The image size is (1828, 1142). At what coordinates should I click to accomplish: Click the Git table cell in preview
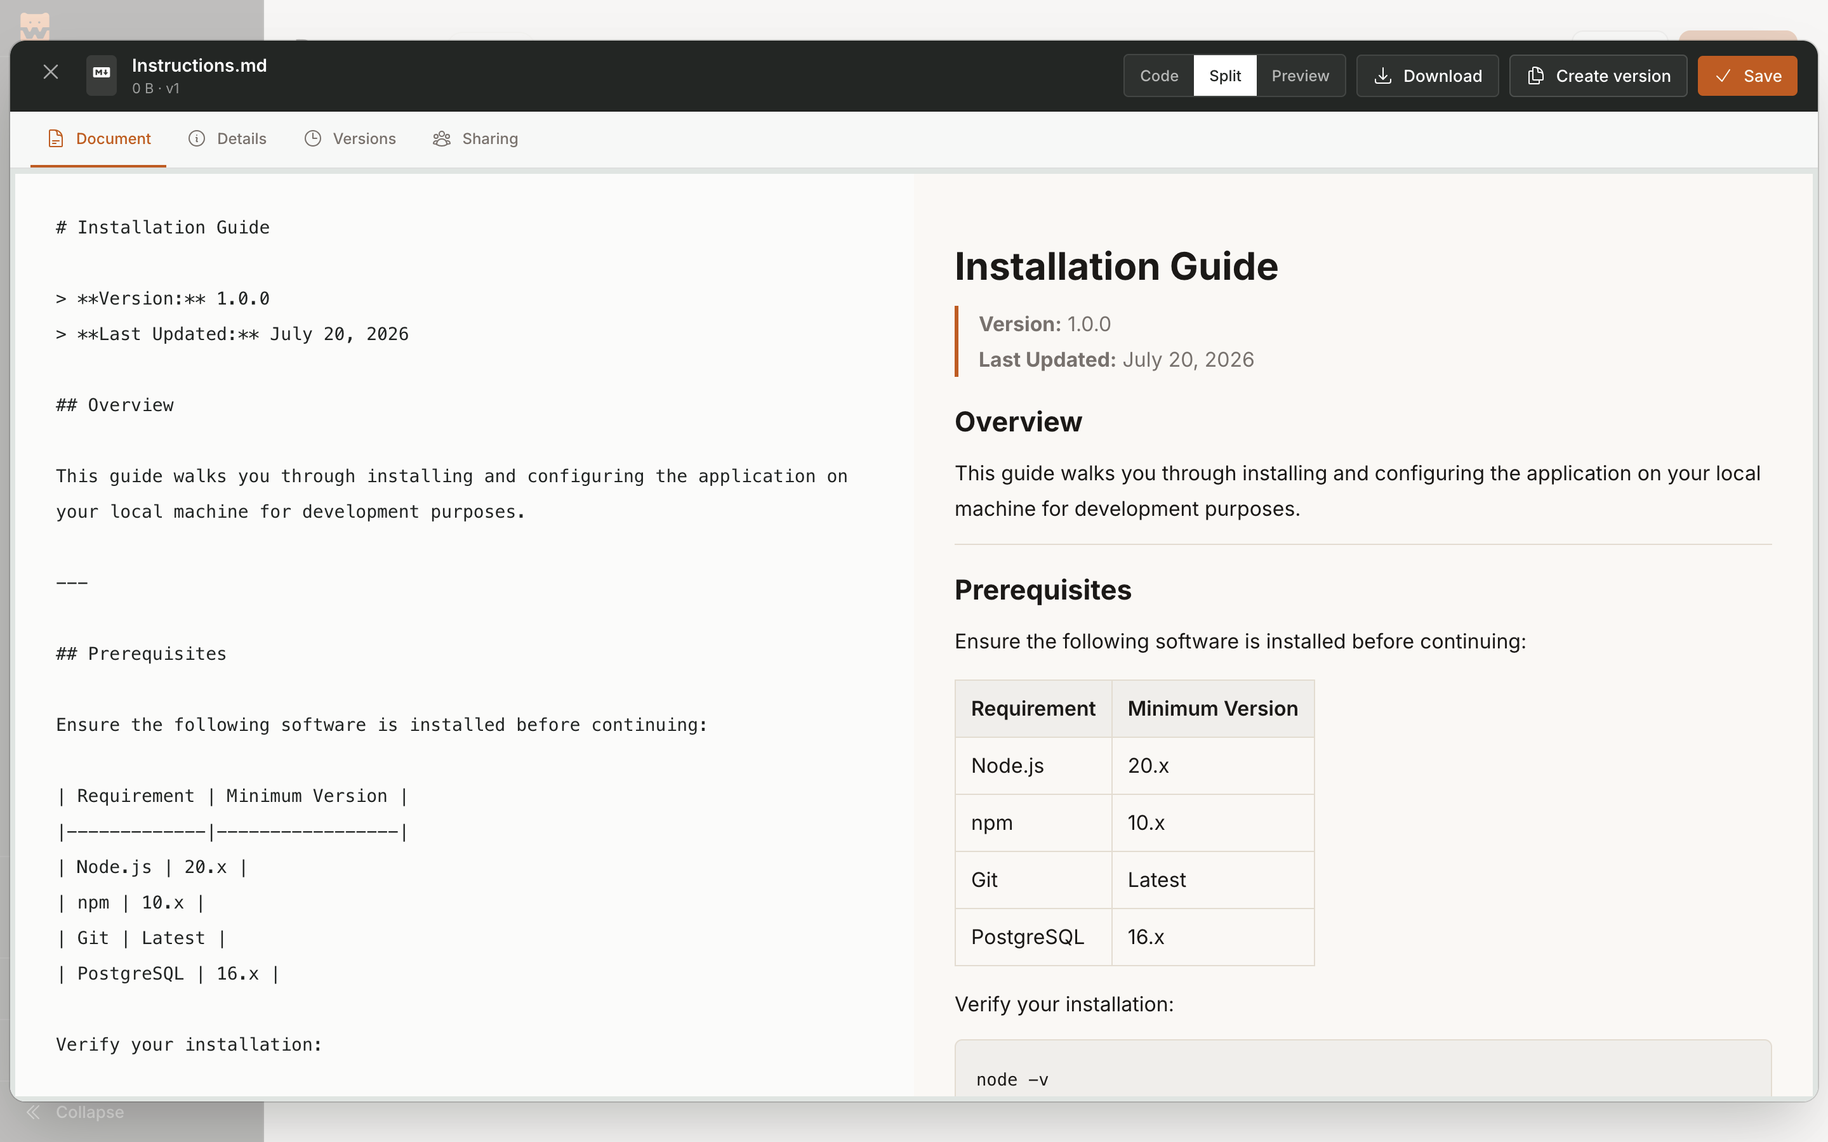pyautogui.click(x=1033, y=880)
